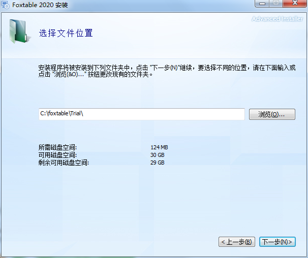
Task: Proceed with the 下一步(N)> button
Action: 277,242
